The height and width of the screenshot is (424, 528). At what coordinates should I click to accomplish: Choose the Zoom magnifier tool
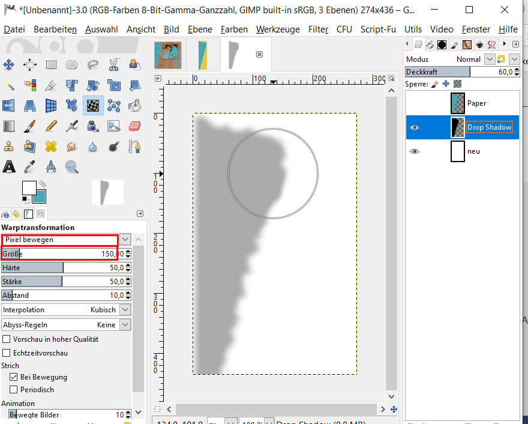[x=71, y=166]
